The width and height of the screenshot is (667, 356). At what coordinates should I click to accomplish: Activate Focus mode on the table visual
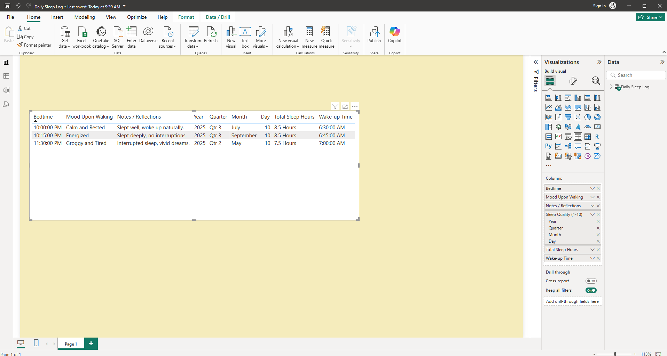[x=345, y=106]
